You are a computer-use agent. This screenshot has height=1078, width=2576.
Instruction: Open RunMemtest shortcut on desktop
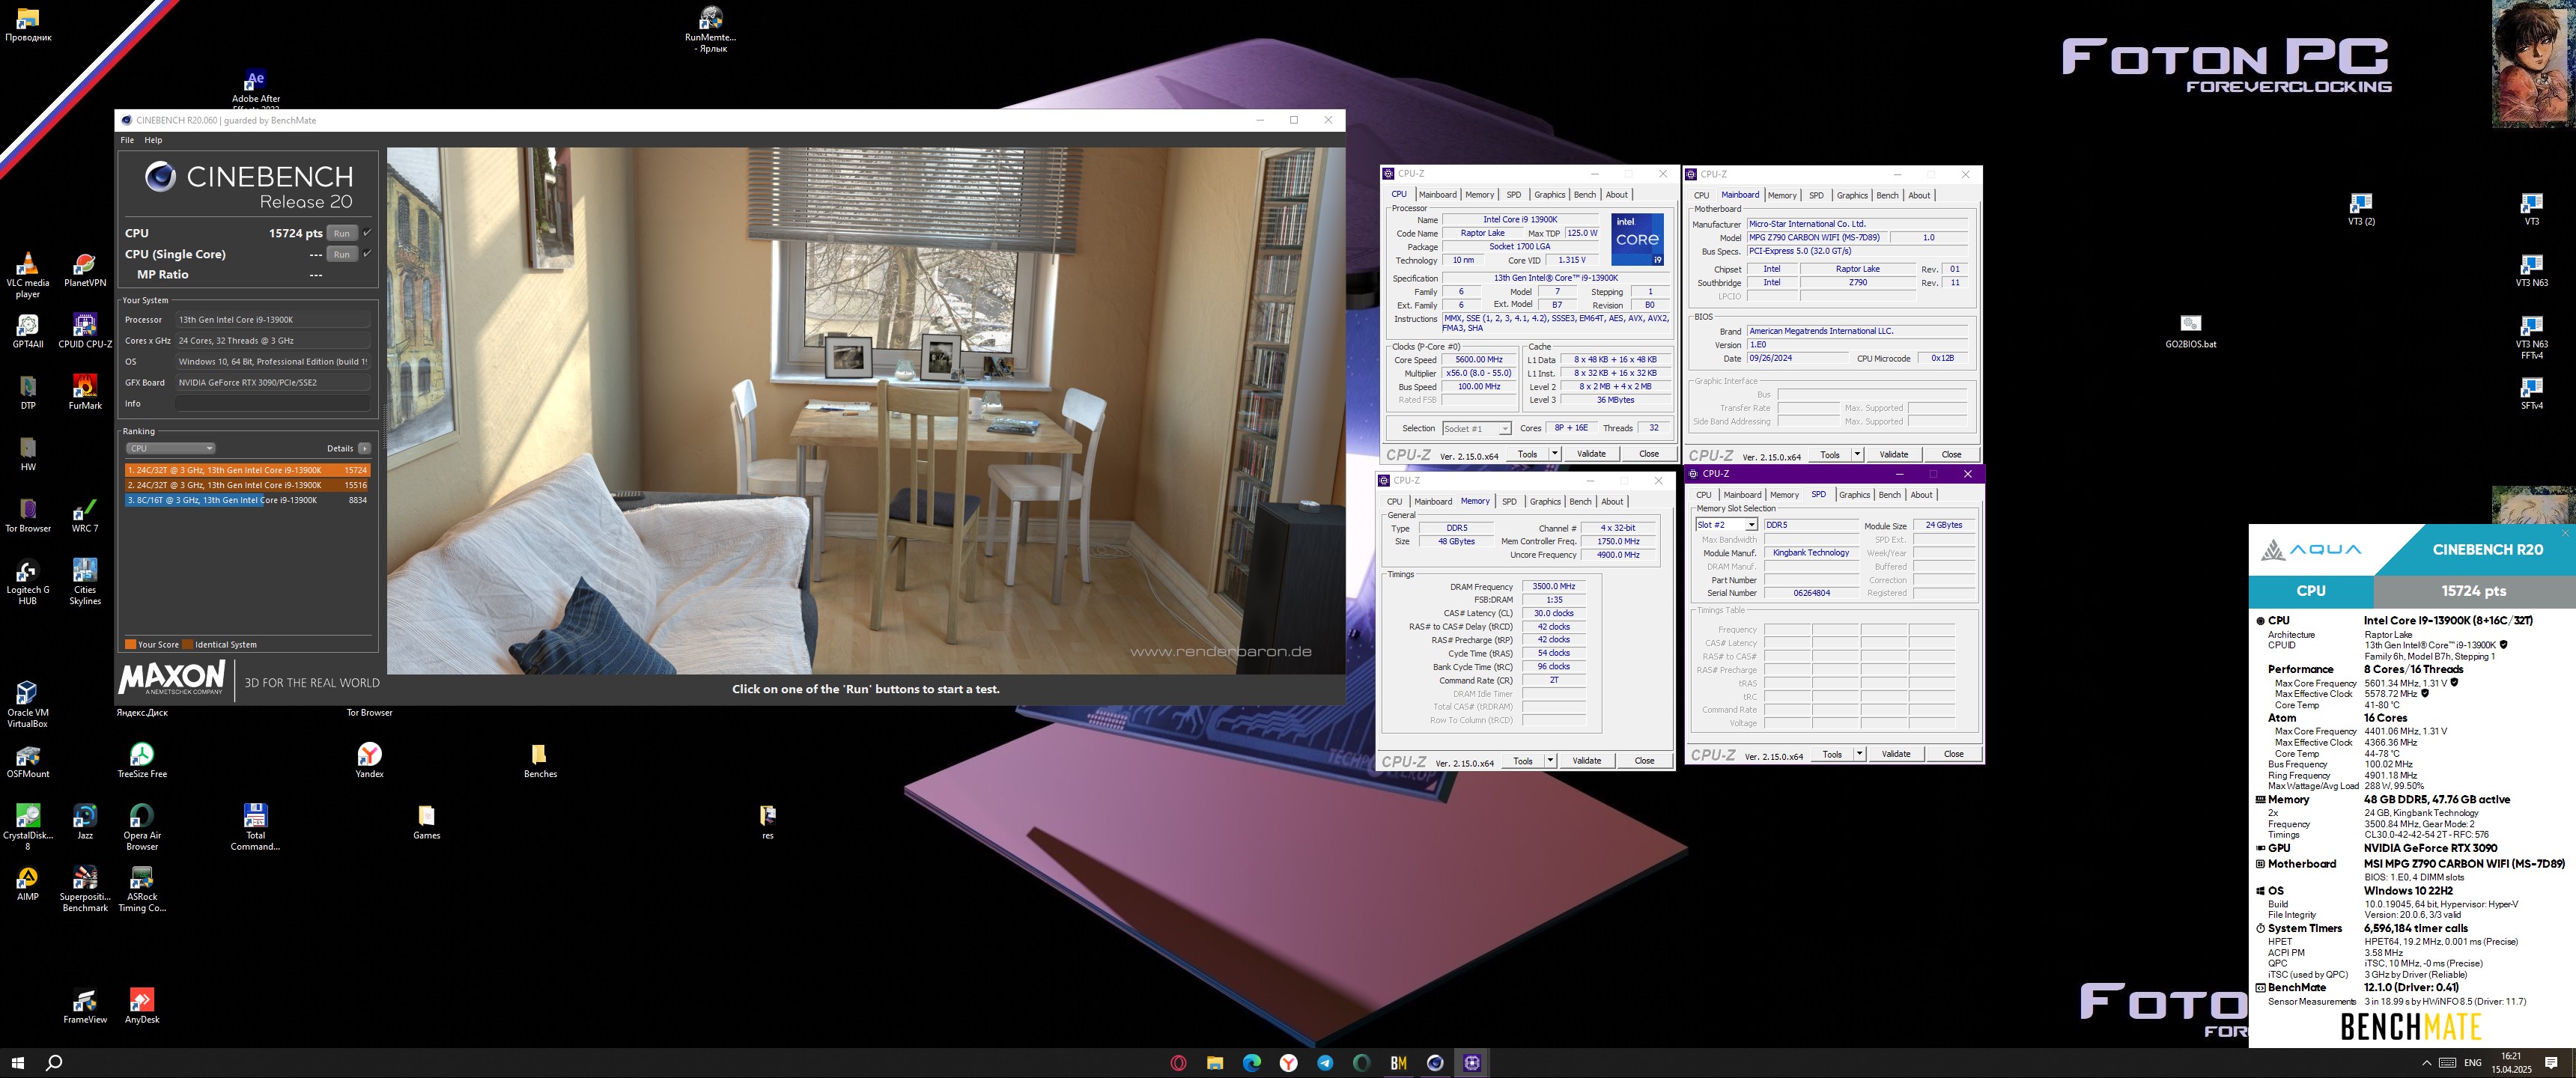pos(712,29)
